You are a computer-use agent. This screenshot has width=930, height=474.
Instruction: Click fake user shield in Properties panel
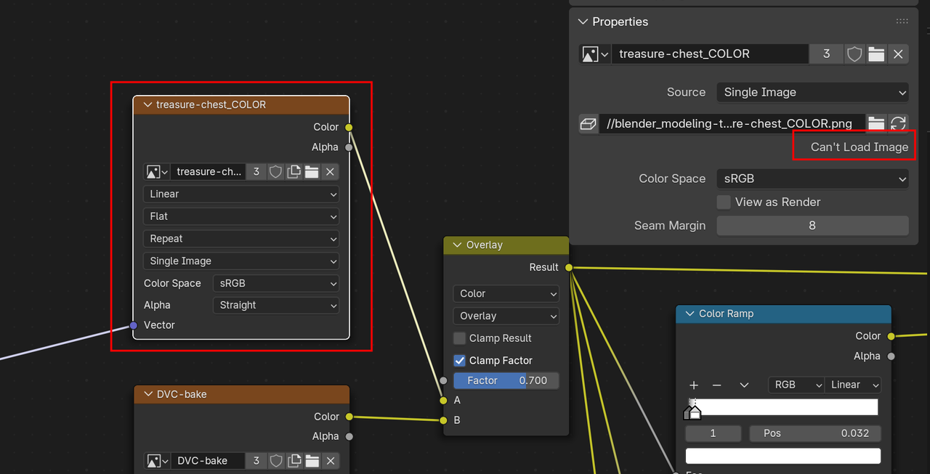coord(854,54)
